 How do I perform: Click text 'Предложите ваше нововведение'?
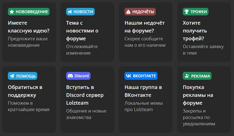(x=28, y=42)
